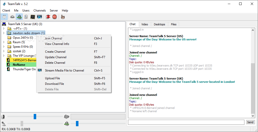Switch to the Chat tab
The image size is (258, 132).
133,24
